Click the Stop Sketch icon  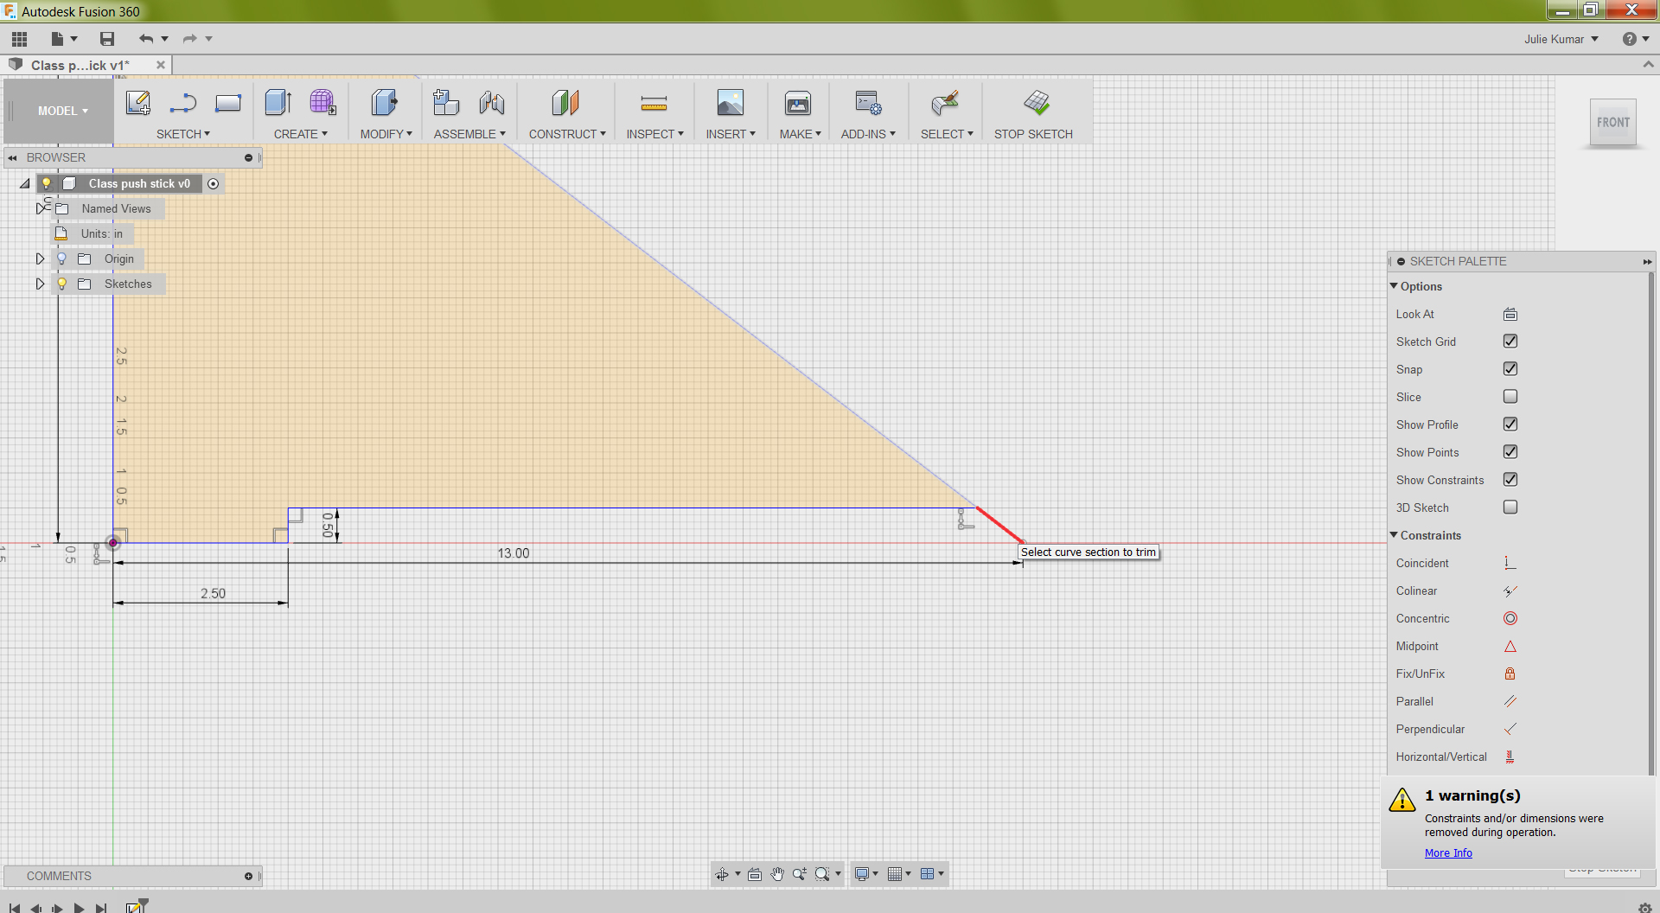tap(1036, 103)
